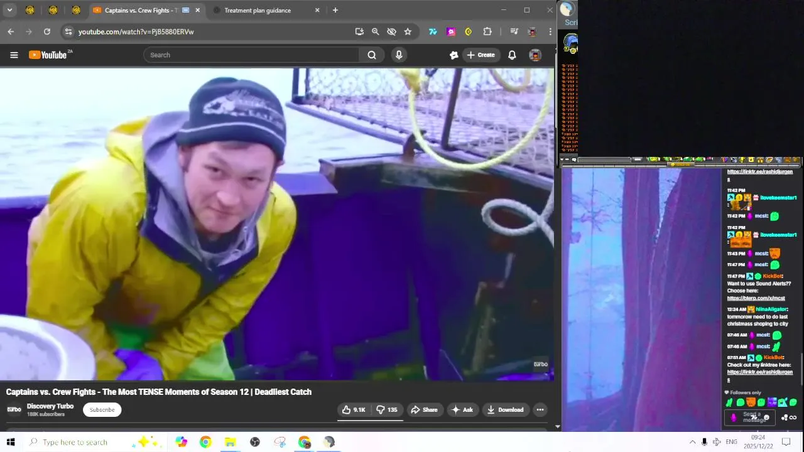Open the tab search dropdown arrow
Image resolution: width=804 pixels, height=452 pixels.
click(x=9, y=10)
